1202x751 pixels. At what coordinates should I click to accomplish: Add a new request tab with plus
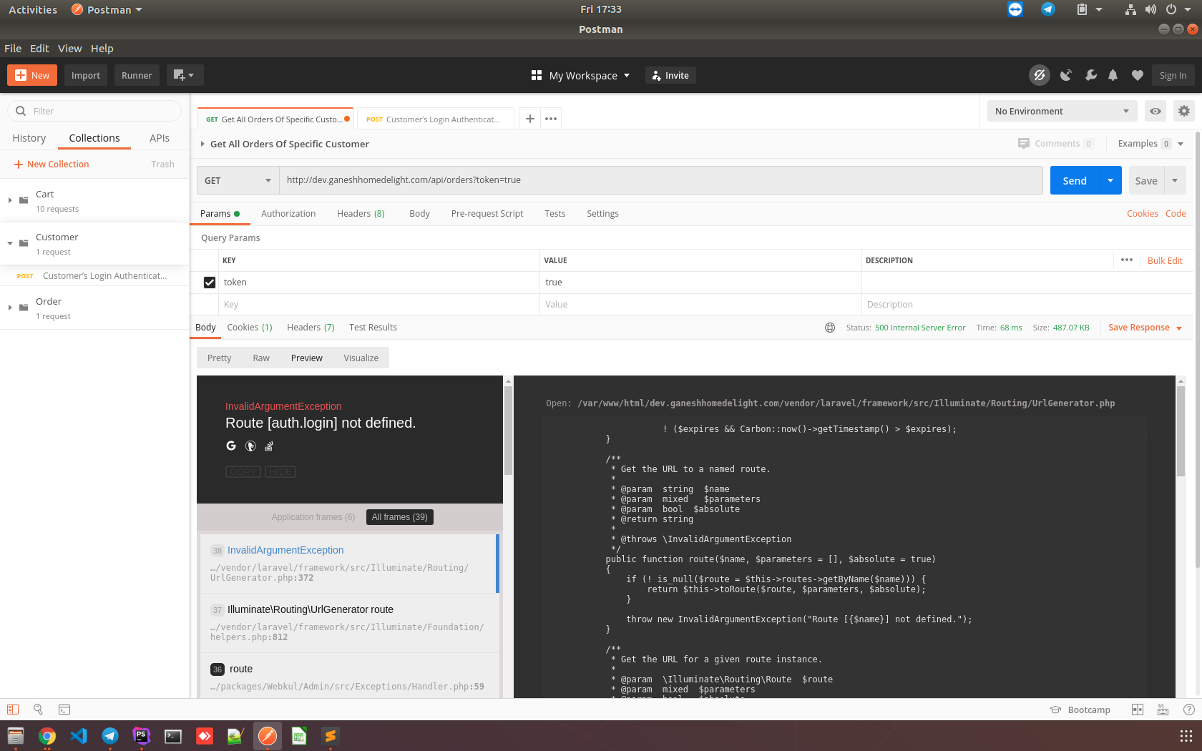click(x=529, y=119)
